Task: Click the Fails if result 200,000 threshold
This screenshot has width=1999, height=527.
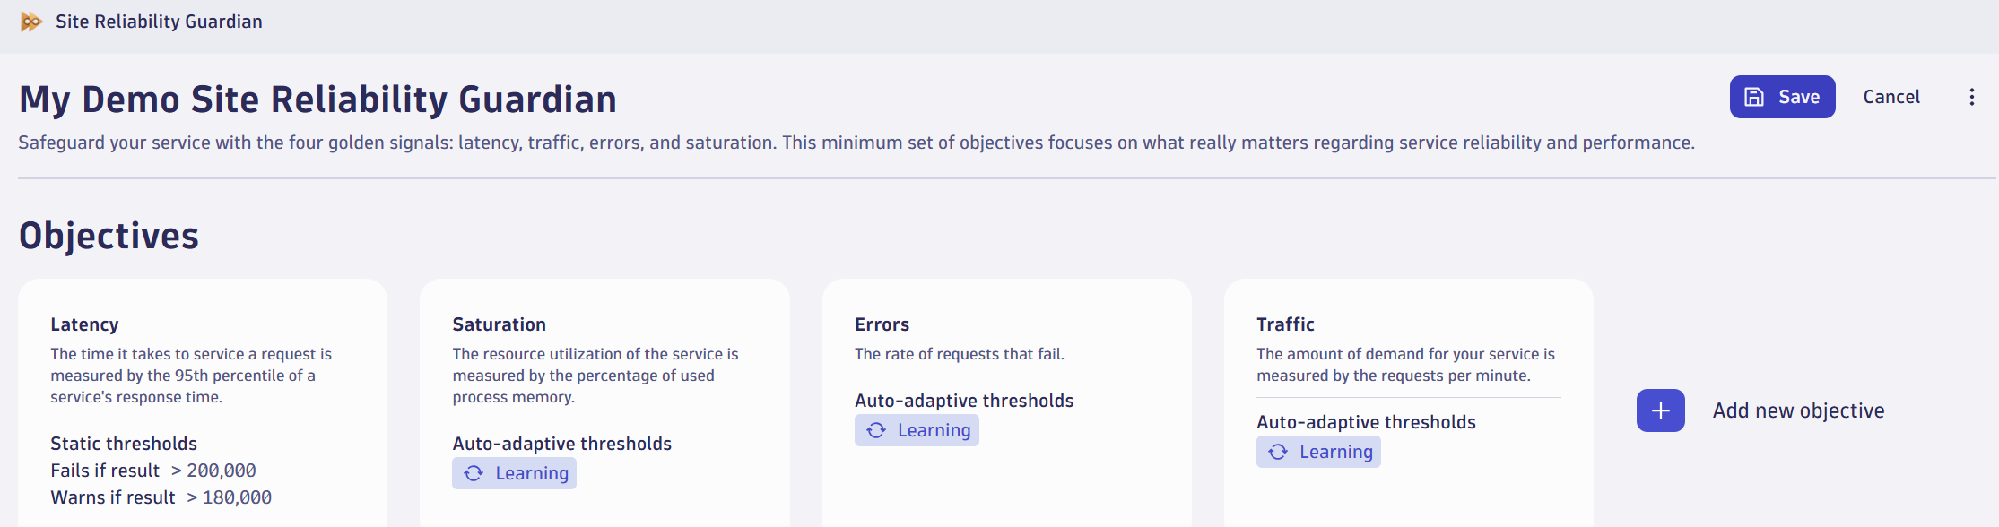Action: click(153, 471)
